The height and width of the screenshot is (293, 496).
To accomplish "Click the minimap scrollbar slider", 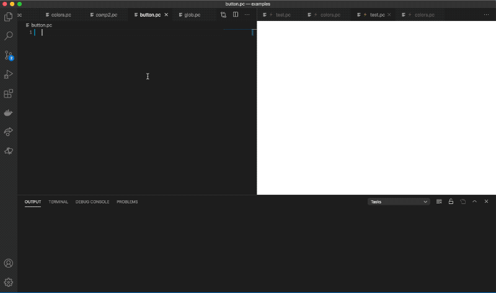I will [252, 33].
